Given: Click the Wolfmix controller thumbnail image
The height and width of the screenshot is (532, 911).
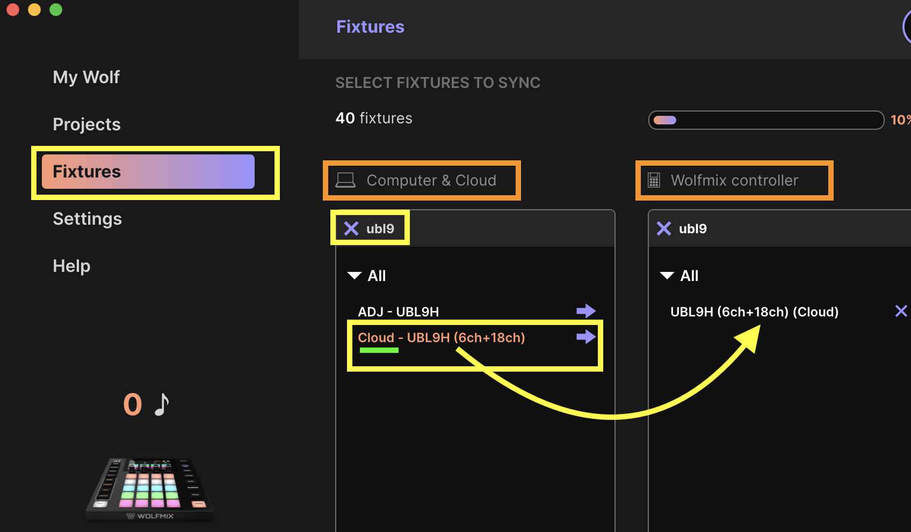Looking at the screenshot, I should (150, 489).
